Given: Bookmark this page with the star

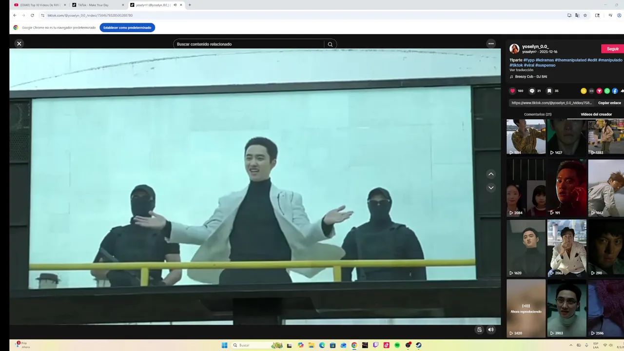Looking at the screenshot, I should click(585, 15).
